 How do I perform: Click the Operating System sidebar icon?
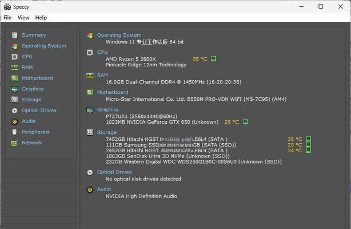[14, 46]
